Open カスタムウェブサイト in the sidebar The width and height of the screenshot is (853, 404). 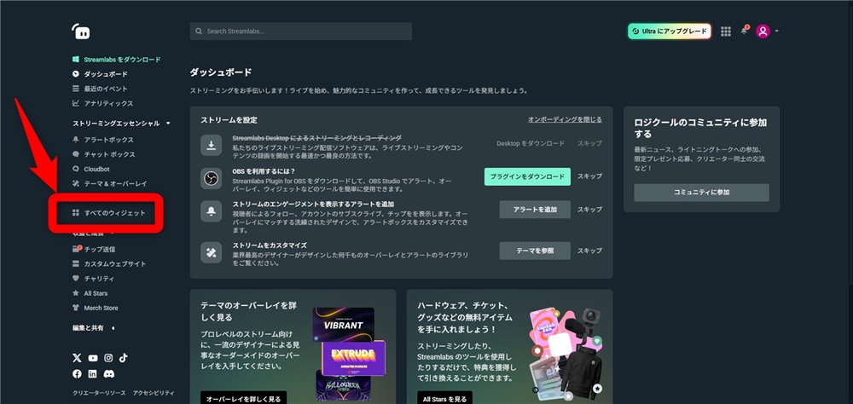point(115,263)
